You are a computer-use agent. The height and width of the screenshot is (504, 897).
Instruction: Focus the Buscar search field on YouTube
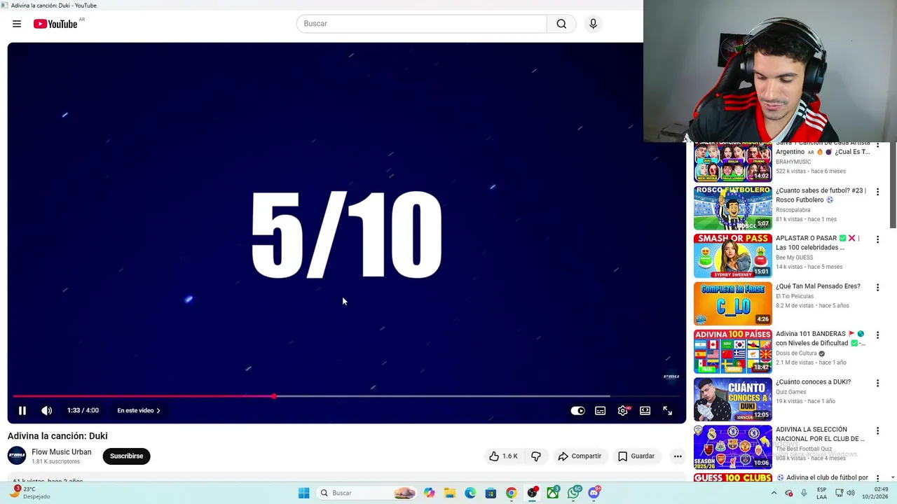coord(421,24)
